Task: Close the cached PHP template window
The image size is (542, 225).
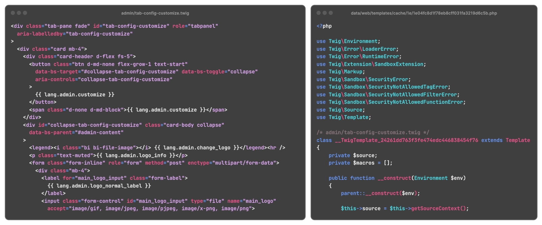Action: click(319, 13)
